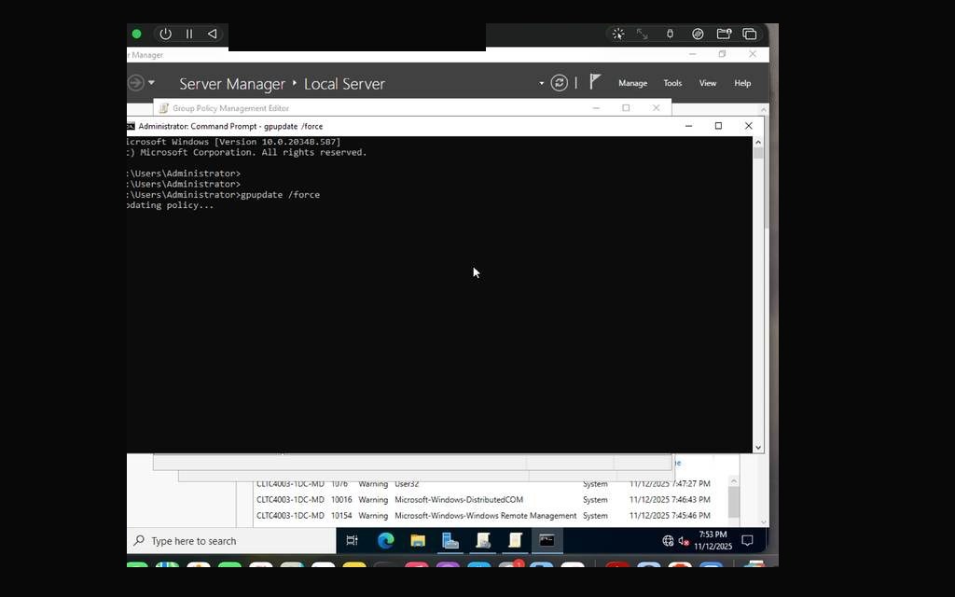Open the taskbar clock showing 7:53 PM
Viewport: 955px width, 597px height.
coord(713,540)
